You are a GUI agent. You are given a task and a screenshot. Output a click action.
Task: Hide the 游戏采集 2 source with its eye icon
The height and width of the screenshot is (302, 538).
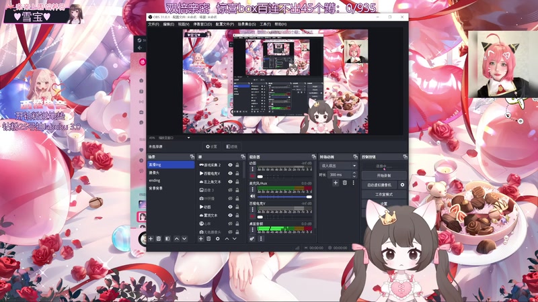click(230, 165)
